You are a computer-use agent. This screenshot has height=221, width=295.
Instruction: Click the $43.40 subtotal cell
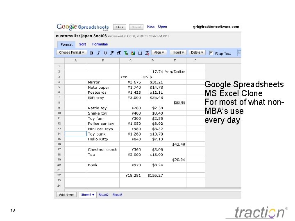(175, 144)
